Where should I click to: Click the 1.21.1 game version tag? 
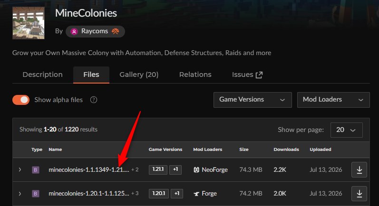point(158,169)
